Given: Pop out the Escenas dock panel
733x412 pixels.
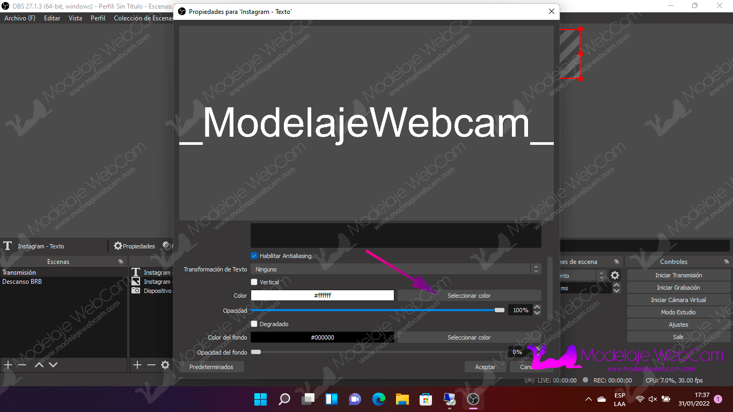Looking at the screenshot, I should click(x=121, y=262).
